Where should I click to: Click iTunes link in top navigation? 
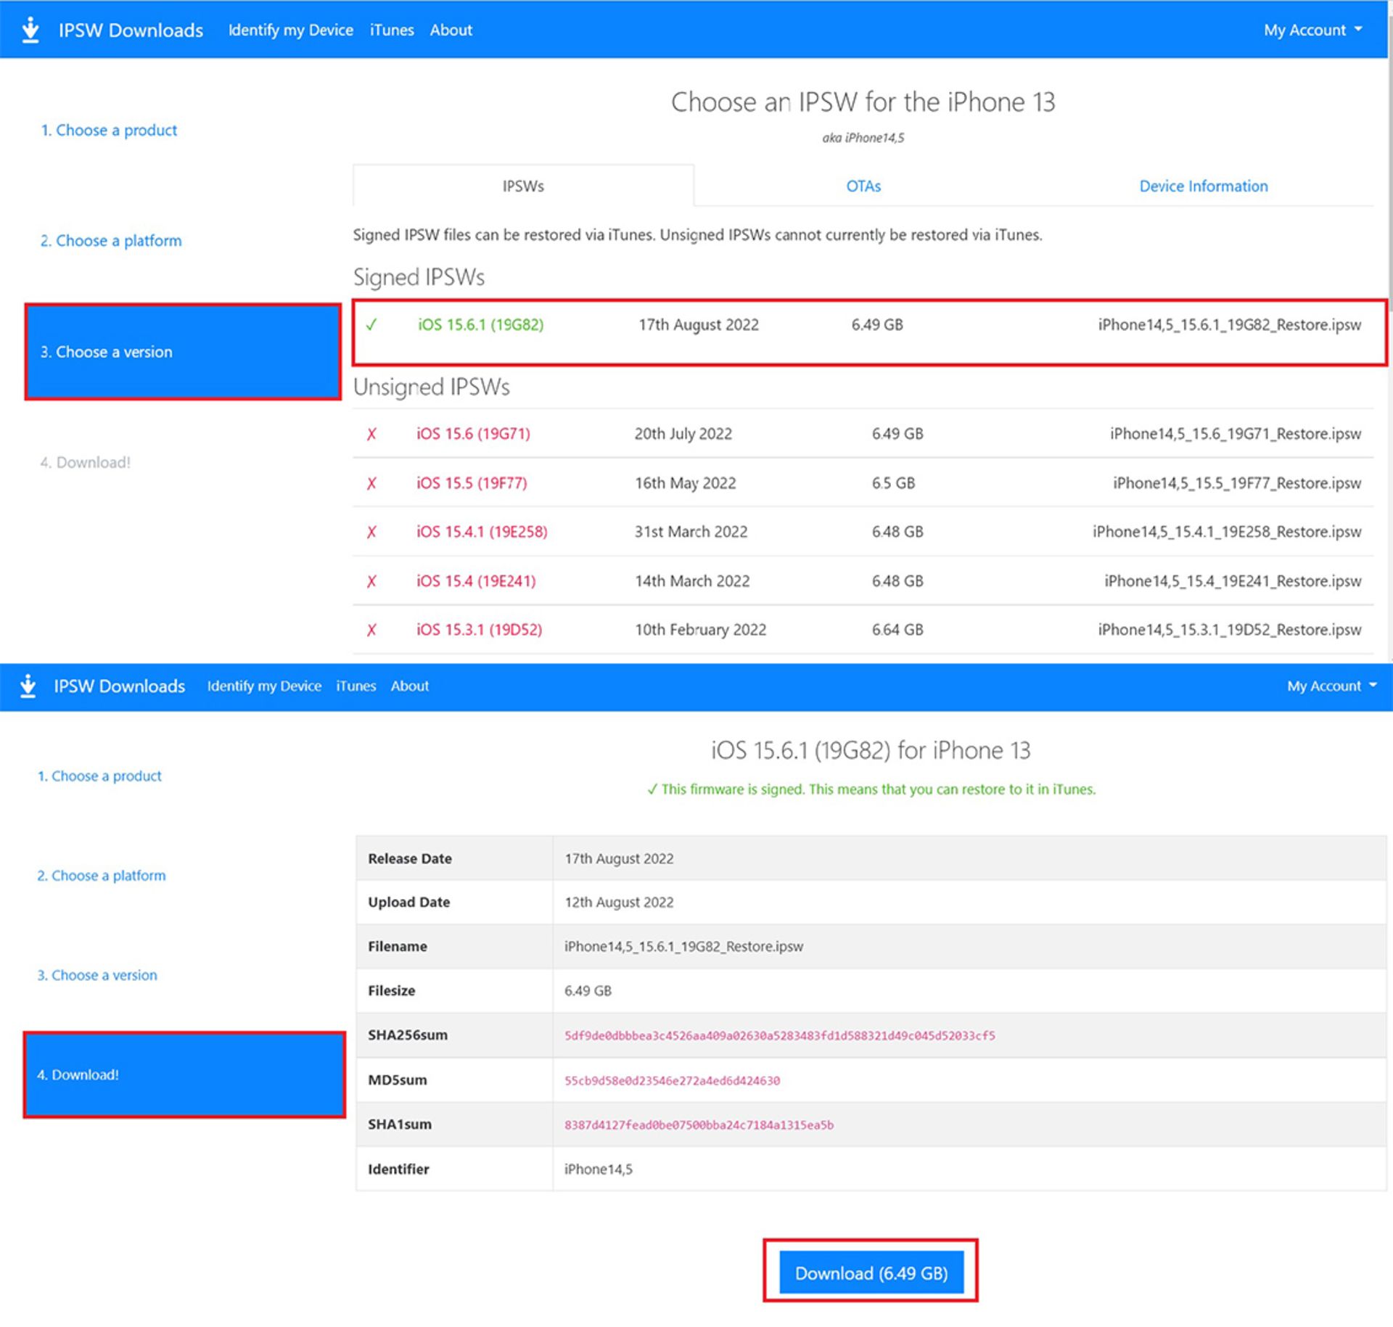point(392,30)
